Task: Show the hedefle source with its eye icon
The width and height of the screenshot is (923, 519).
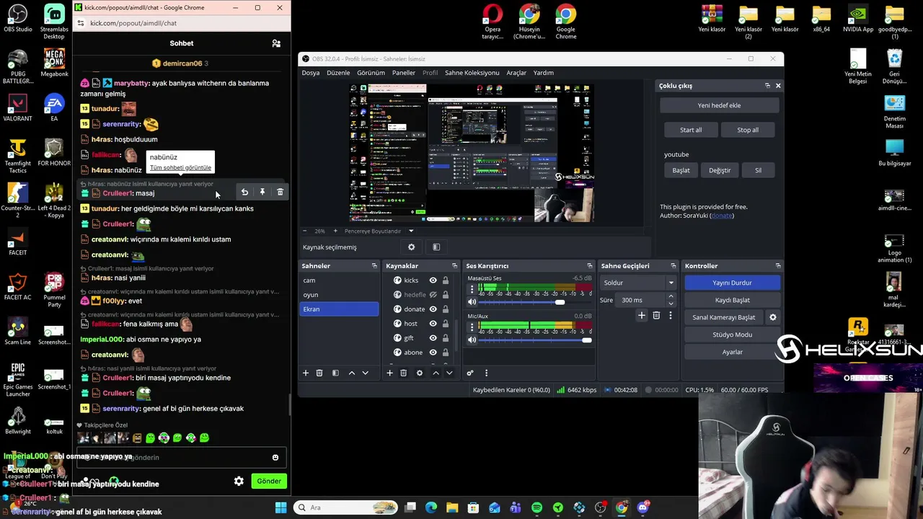Action: tap(433, 295)
